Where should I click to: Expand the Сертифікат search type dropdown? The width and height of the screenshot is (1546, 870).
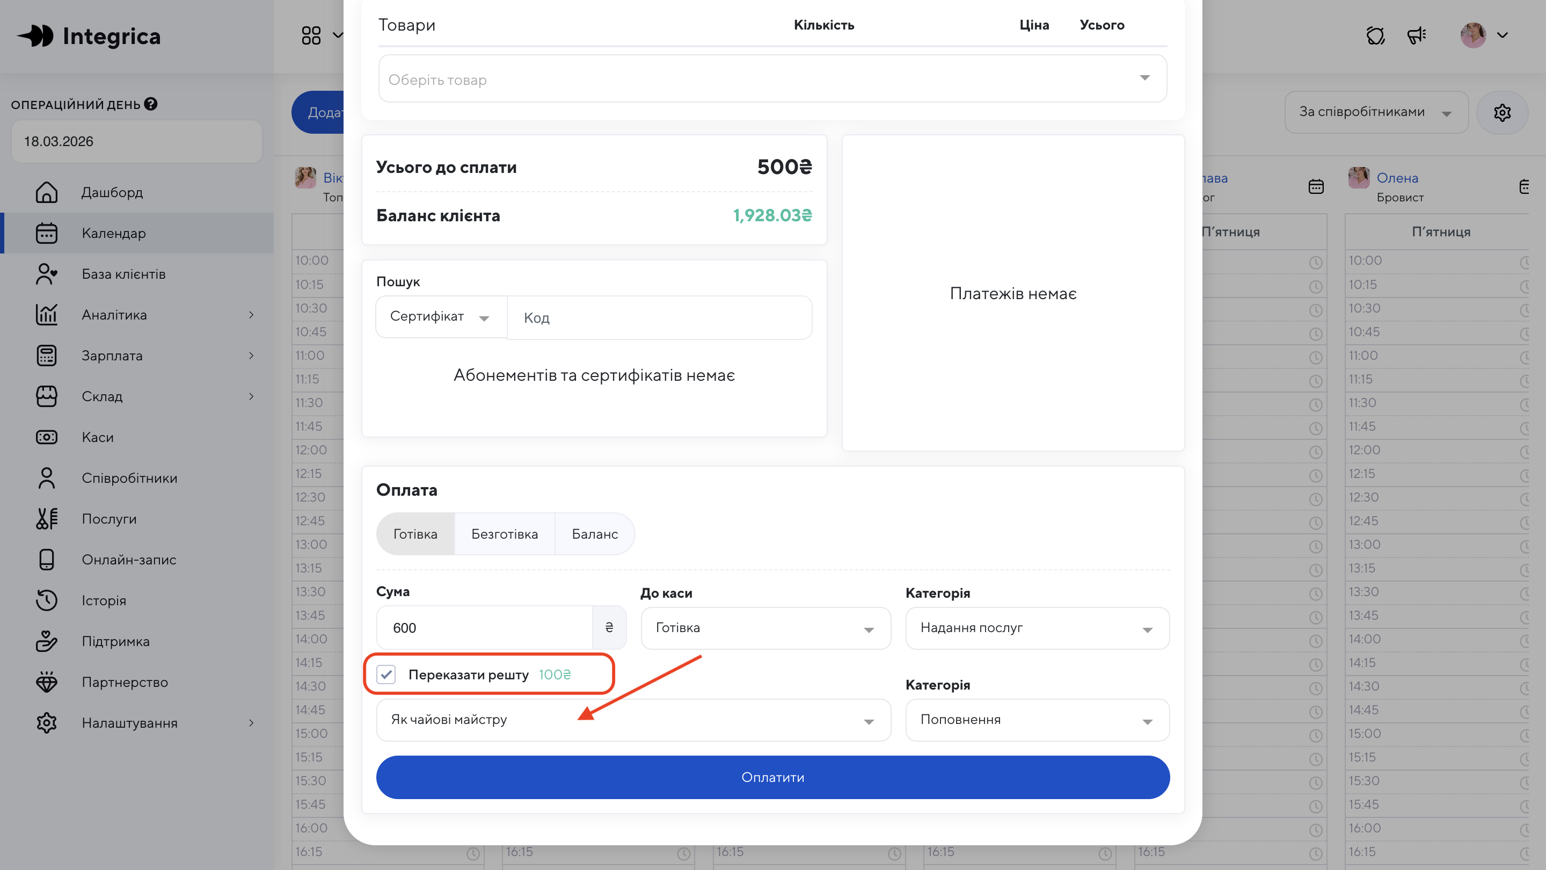click(441, 317)
